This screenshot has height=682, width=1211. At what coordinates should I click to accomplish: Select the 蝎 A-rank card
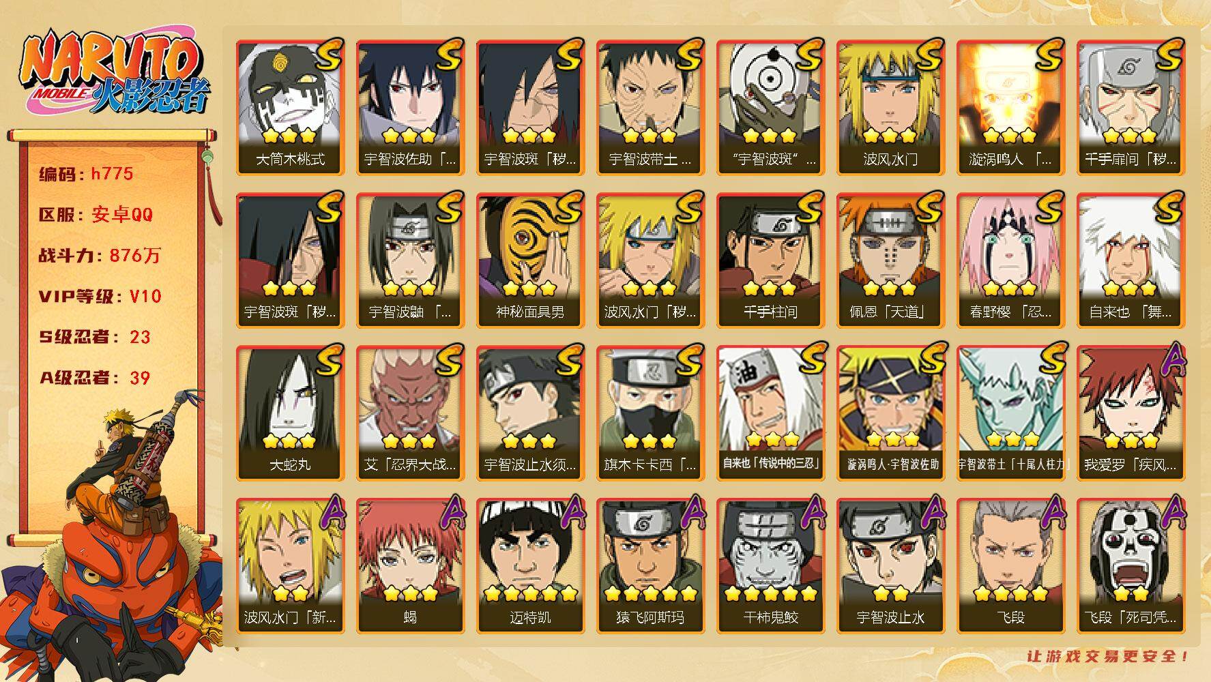(x=410, y=566)
